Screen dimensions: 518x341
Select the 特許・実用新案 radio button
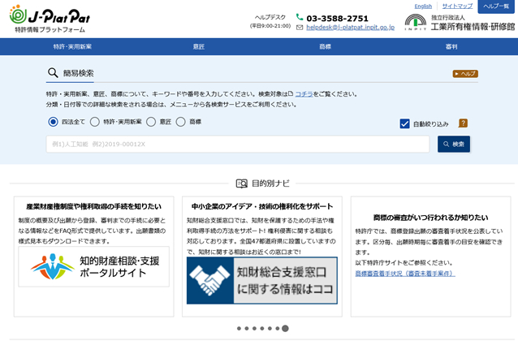tap(95, 122)
